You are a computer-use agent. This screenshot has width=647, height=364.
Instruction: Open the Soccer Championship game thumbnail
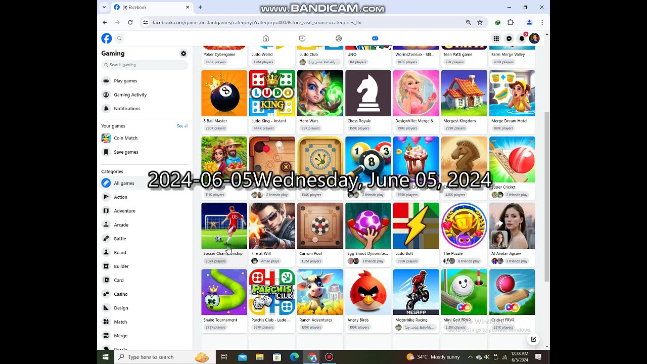[224, 225]
